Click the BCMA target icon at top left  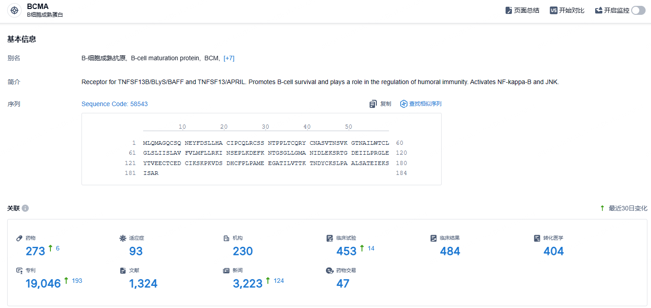click(14, 10)
